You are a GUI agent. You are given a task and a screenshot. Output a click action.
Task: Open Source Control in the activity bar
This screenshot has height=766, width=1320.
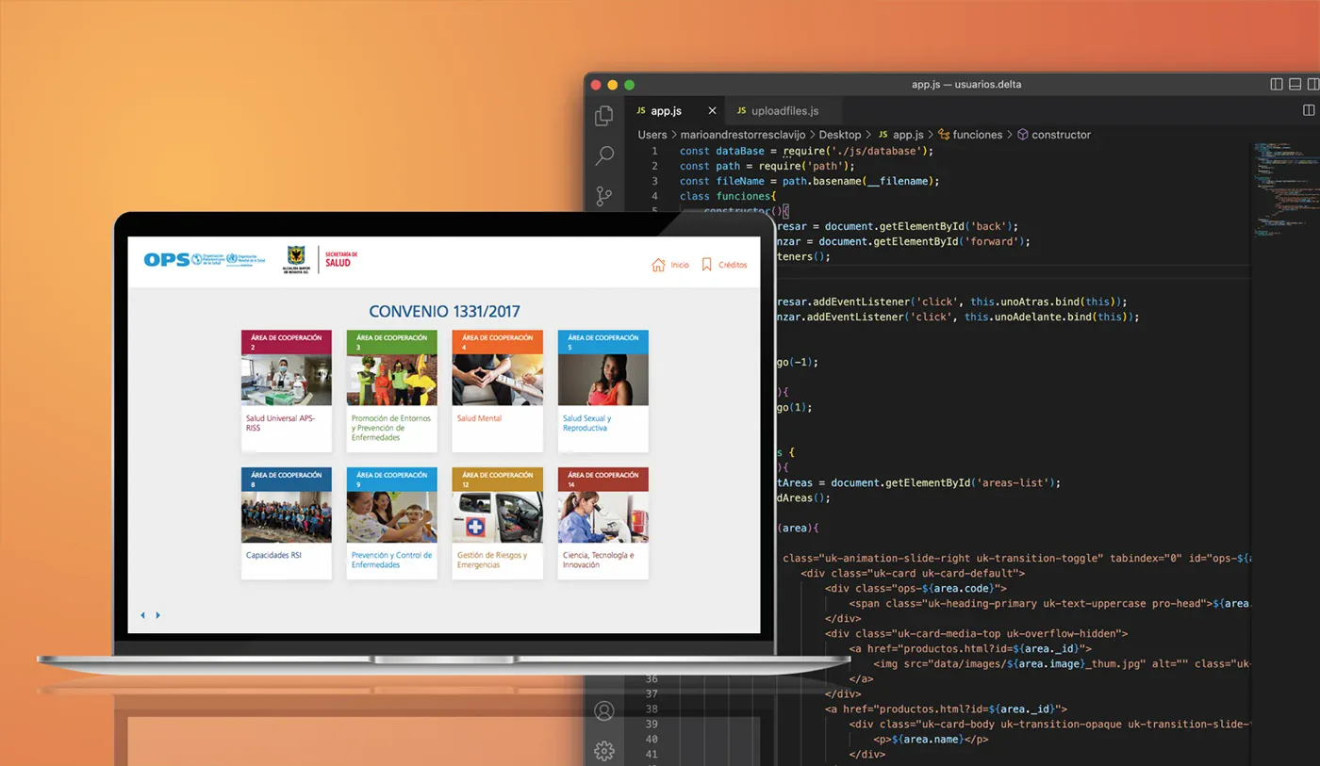pyautogui.click(x=604, y=196)
